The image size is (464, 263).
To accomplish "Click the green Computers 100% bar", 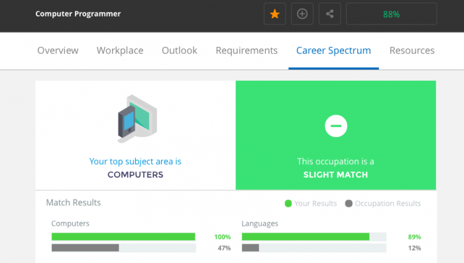I will [x=123, y=237].
